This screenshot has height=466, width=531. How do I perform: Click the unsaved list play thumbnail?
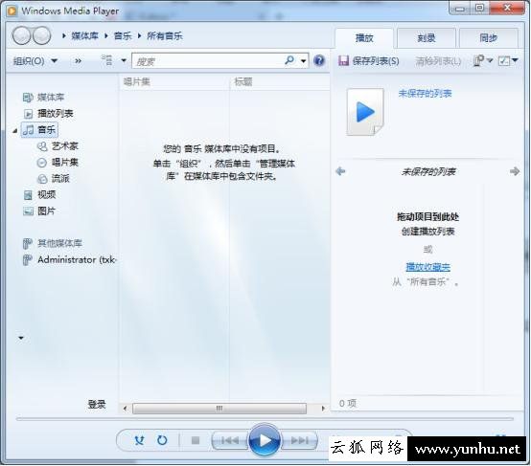click(365, 112)
